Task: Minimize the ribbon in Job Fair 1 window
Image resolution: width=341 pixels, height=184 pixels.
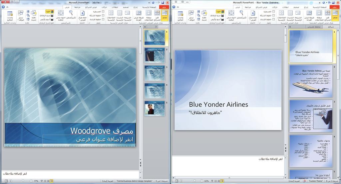Action: click(x=7, y=7)
